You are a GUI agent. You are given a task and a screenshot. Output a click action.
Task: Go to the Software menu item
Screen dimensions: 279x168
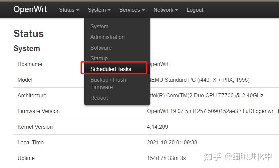(101, 48)
